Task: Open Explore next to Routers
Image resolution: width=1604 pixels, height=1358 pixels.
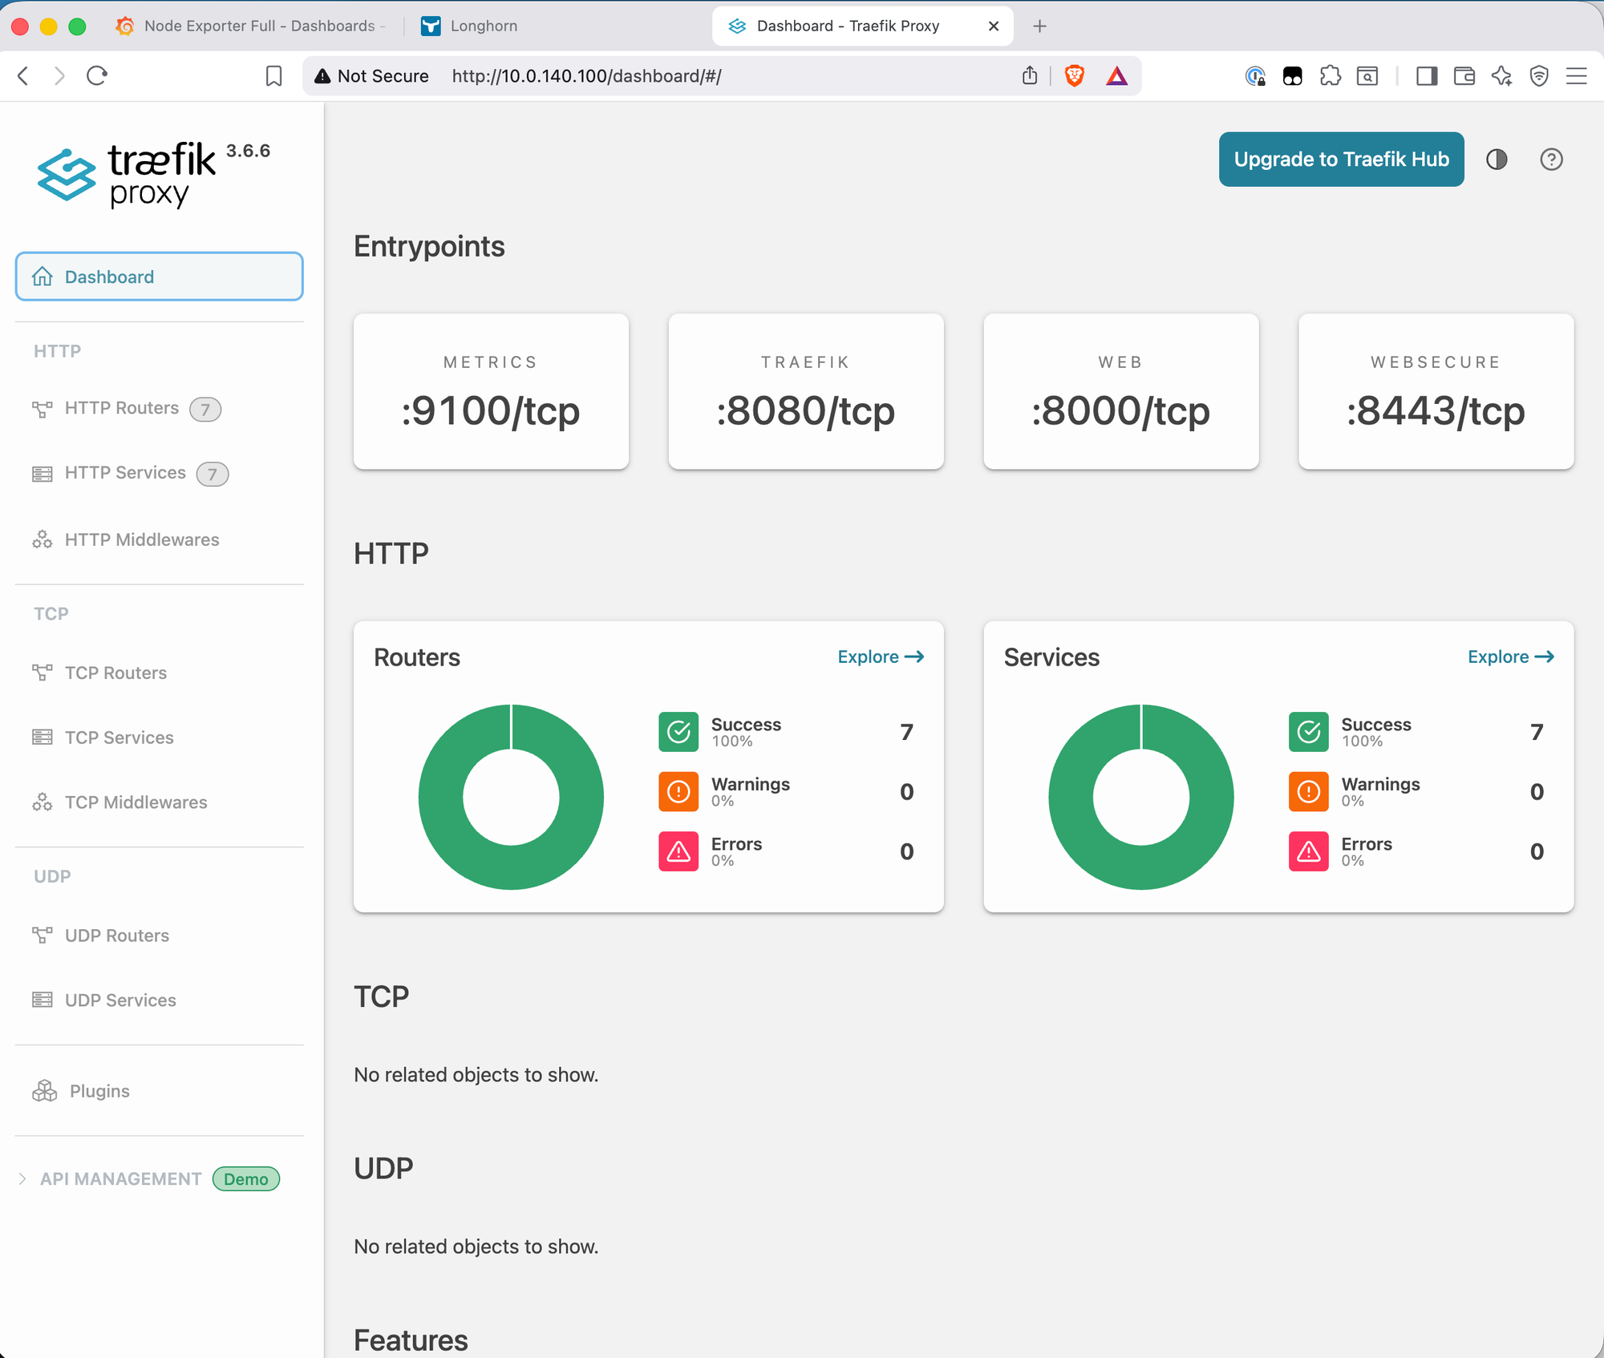Action: pyautogui.click(x=880, y=657)
